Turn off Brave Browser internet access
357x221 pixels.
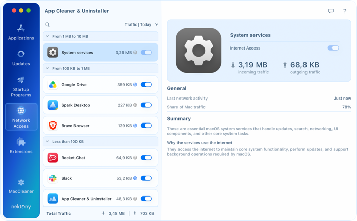click(x=146, y=126)
